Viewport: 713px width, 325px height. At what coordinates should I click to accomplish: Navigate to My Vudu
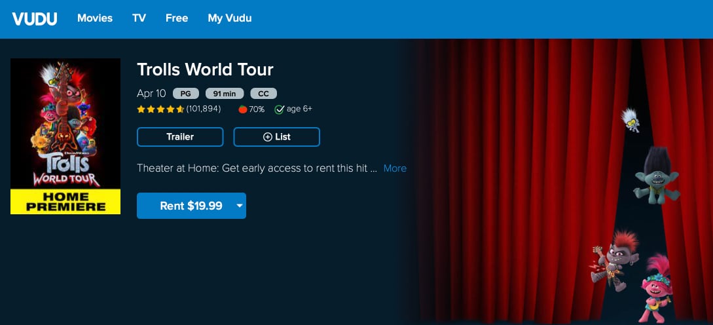point(230,18)
